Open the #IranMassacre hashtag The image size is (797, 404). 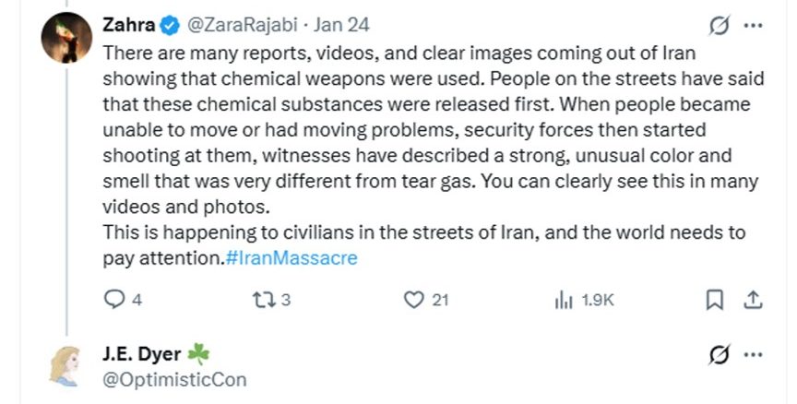291,259
